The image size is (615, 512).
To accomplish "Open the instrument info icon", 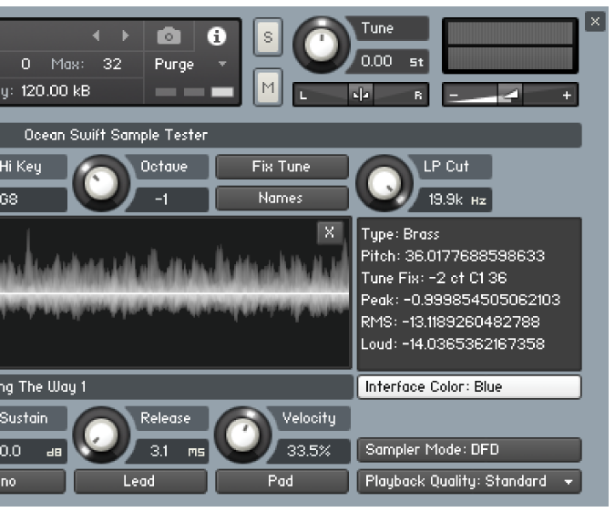I will coord(217,36).
